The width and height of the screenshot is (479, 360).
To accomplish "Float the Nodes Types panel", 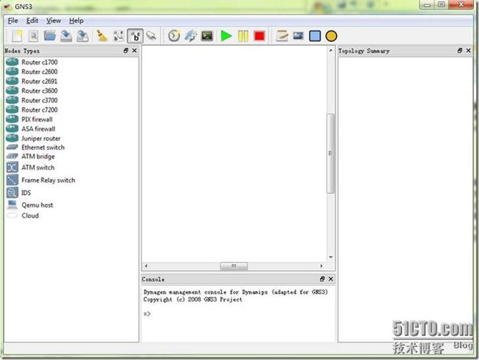I will [x=126, y=50].
